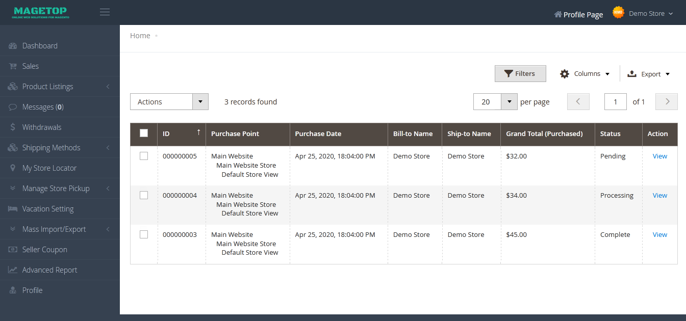Click the Demo Store avatar badge
Image resolution: width=686 pixels, height=321 pixels.
pos(618,13)
